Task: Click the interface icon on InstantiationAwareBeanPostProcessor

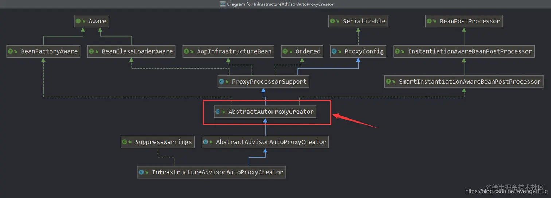Action: click(x=398, y=51)
